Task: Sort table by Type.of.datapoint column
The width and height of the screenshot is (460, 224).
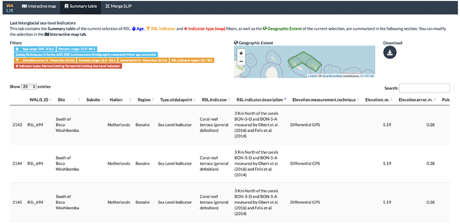Action: pyautogui.click(x=178, y=100)
